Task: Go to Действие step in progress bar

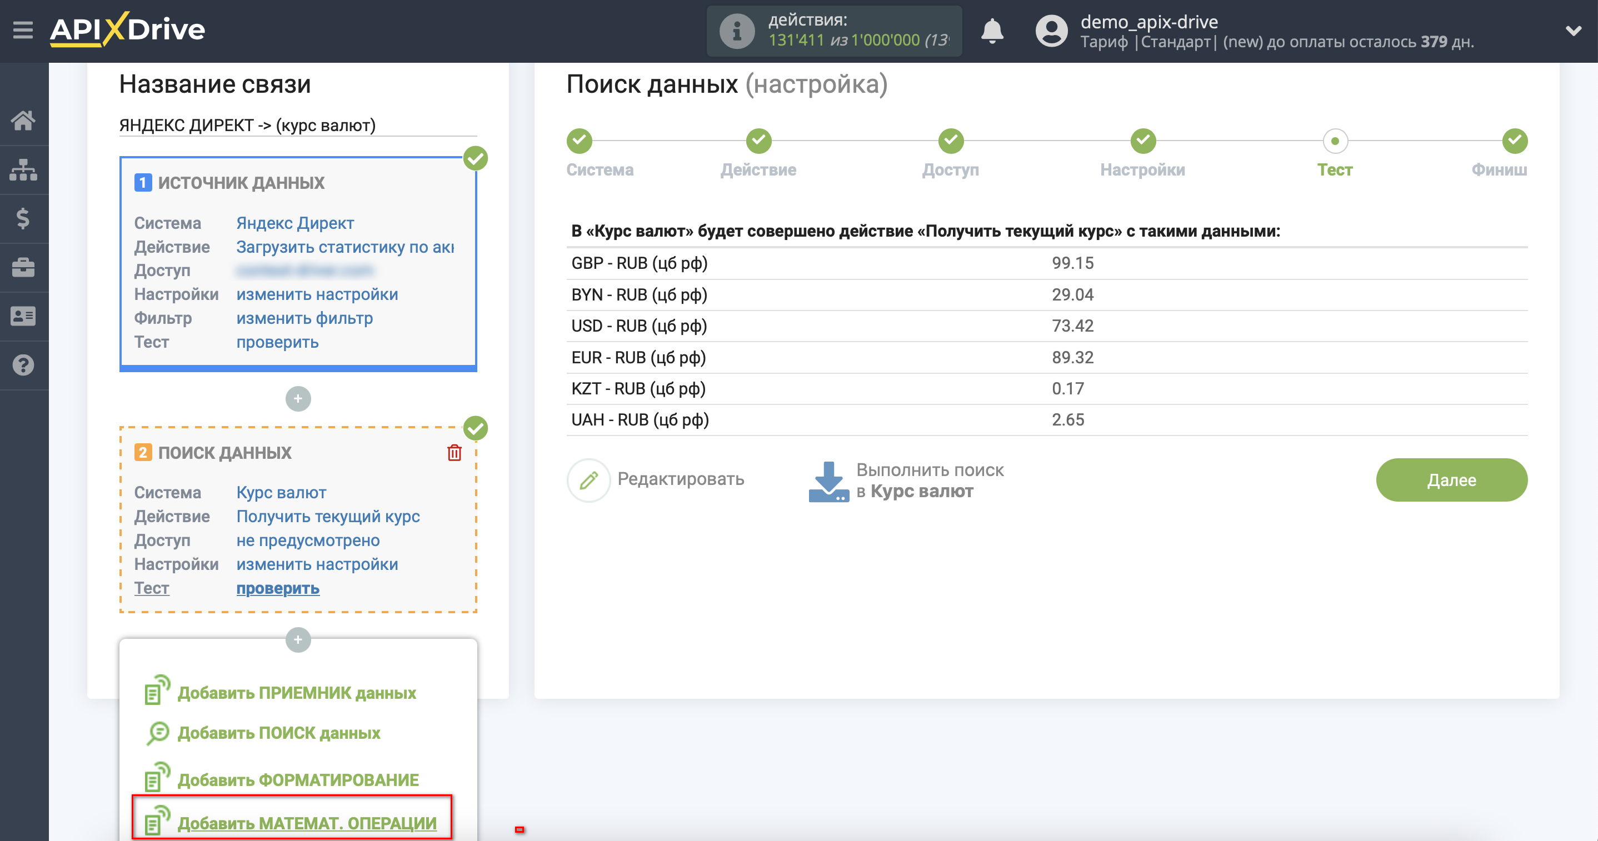Action: coord(758,142)
